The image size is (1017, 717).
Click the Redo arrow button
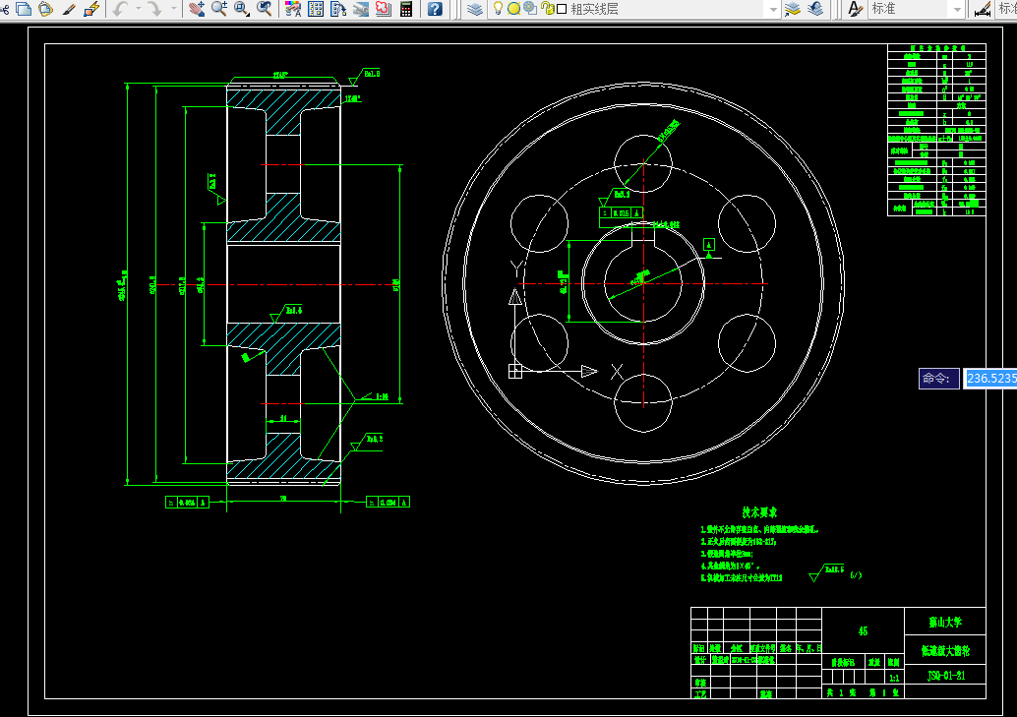[154, 9]
